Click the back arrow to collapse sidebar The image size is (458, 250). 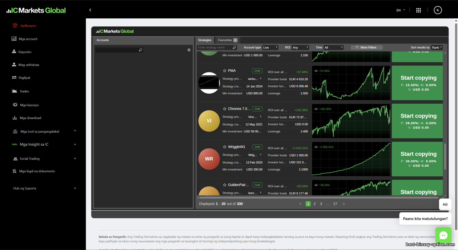[90, 10]
